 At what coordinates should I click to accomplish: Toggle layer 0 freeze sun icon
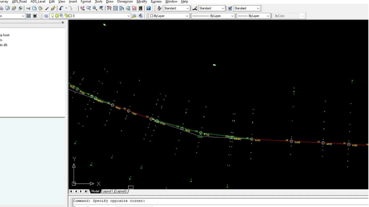coord(57,16)
